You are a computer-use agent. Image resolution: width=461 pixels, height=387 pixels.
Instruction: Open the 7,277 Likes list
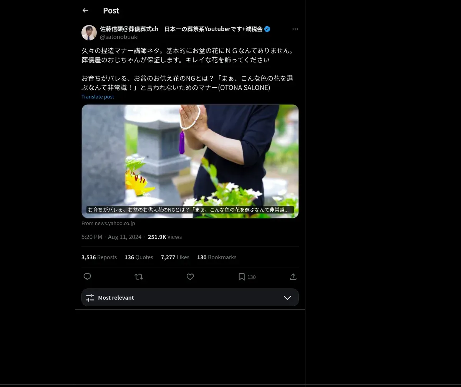click(175, 257)
